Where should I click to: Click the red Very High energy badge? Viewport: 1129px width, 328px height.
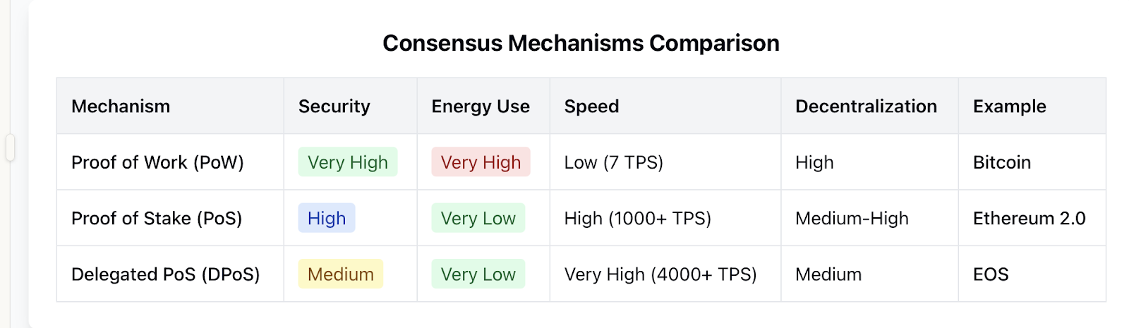(481, 162)
